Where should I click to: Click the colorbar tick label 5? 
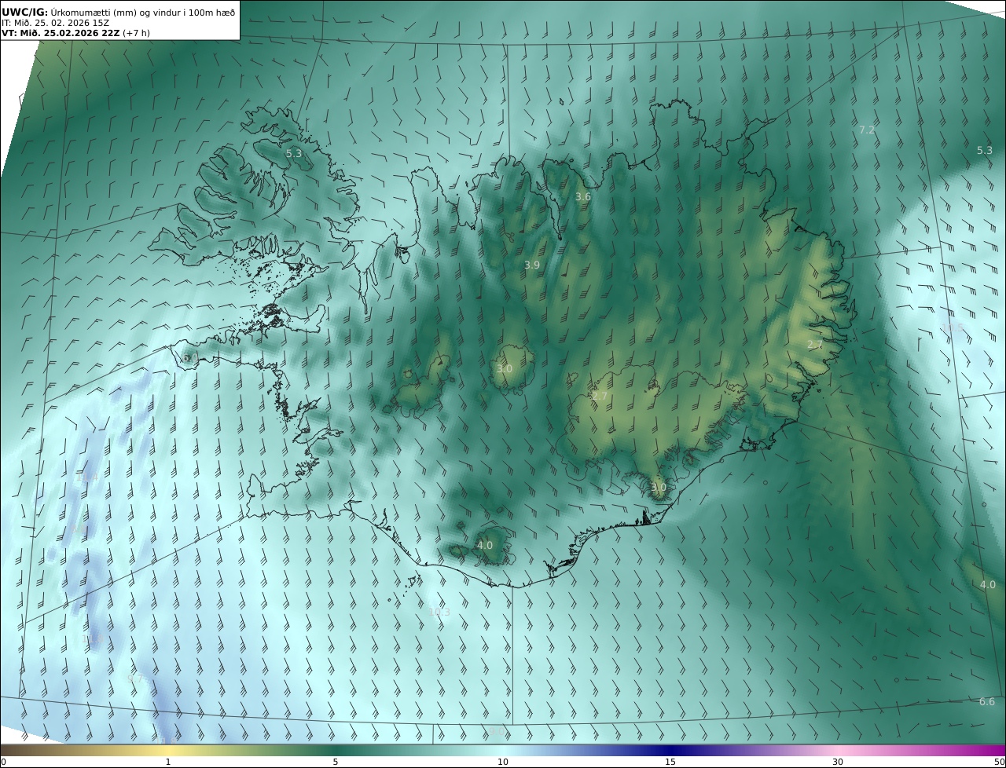click(x=336, y=763)
